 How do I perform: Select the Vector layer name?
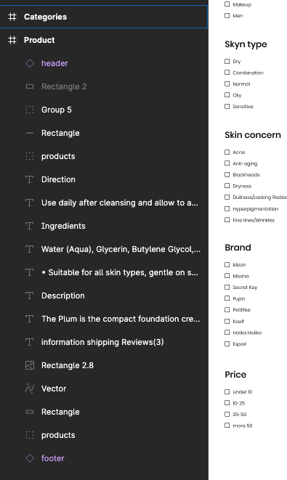[54, 389]
